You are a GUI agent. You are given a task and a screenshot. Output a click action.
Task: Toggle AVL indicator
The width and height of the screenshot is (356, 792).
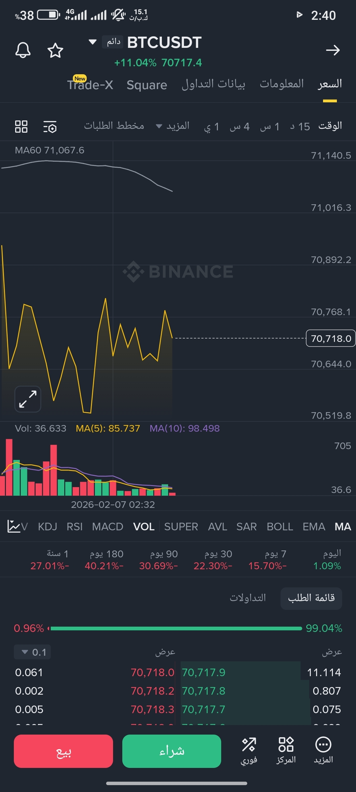coord(218,527)
